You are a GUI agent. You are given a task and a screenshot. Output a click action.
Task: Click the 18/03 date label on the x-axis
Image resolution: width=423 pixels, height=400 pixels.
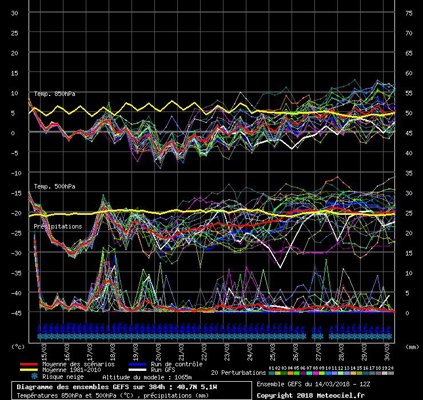(x=113, y=352)
